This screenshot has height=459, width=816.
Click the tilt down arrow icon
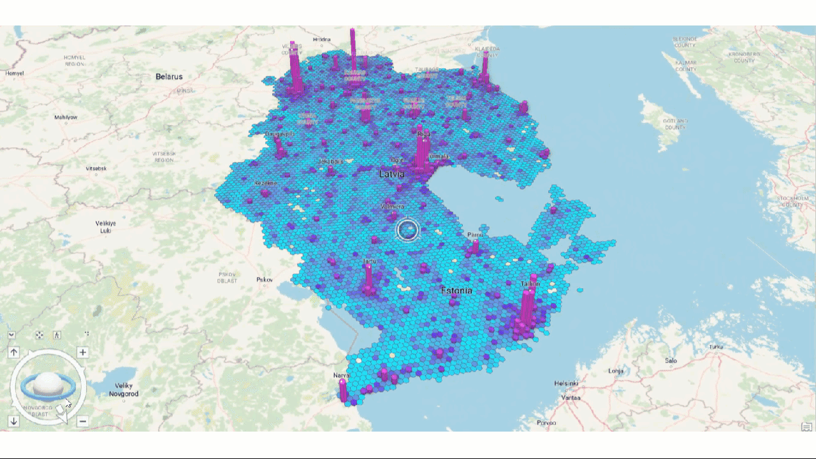coord(13,421)
